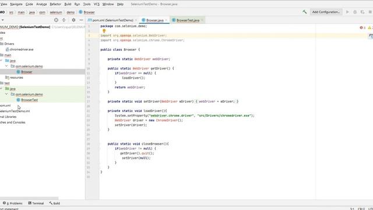Select the resources folder in tree
Screen dimensions: 373x210
(x=16, y=78)
